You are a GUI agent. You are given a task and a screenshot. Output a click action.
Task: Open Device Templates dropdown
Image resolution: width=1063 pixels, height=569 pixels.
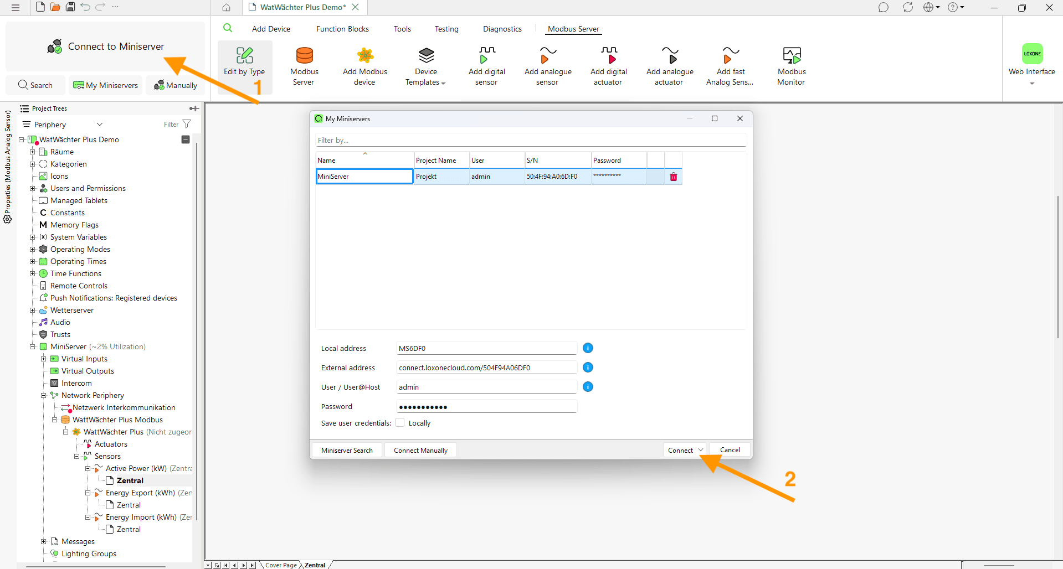tap(425, 66)
